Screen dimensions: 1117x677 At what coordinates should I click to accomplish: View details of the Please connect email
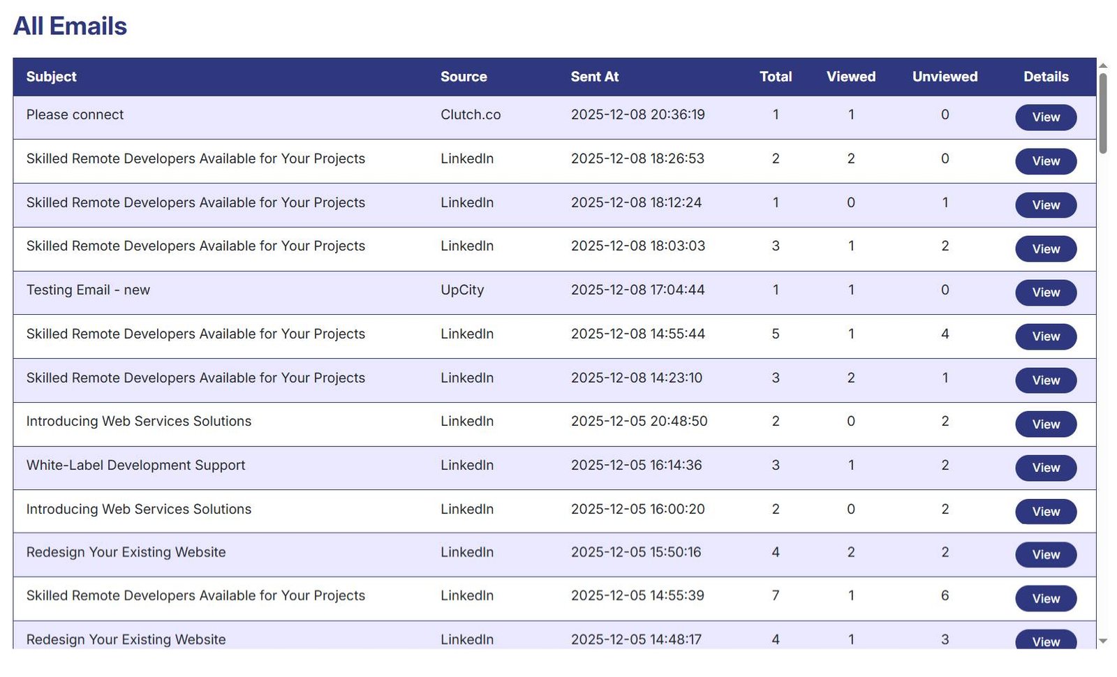tap(1045, 117)
